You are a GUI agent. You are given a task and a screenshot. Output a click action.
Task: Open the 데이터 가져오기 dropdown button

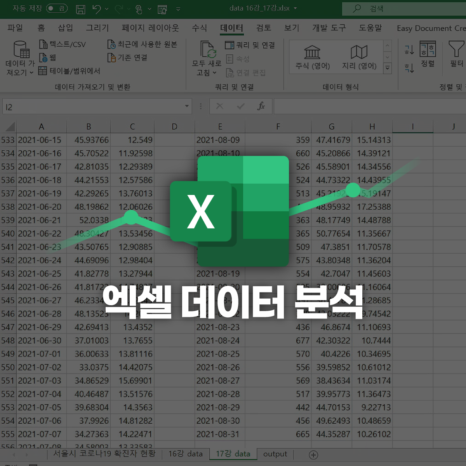tap(20, 58)
